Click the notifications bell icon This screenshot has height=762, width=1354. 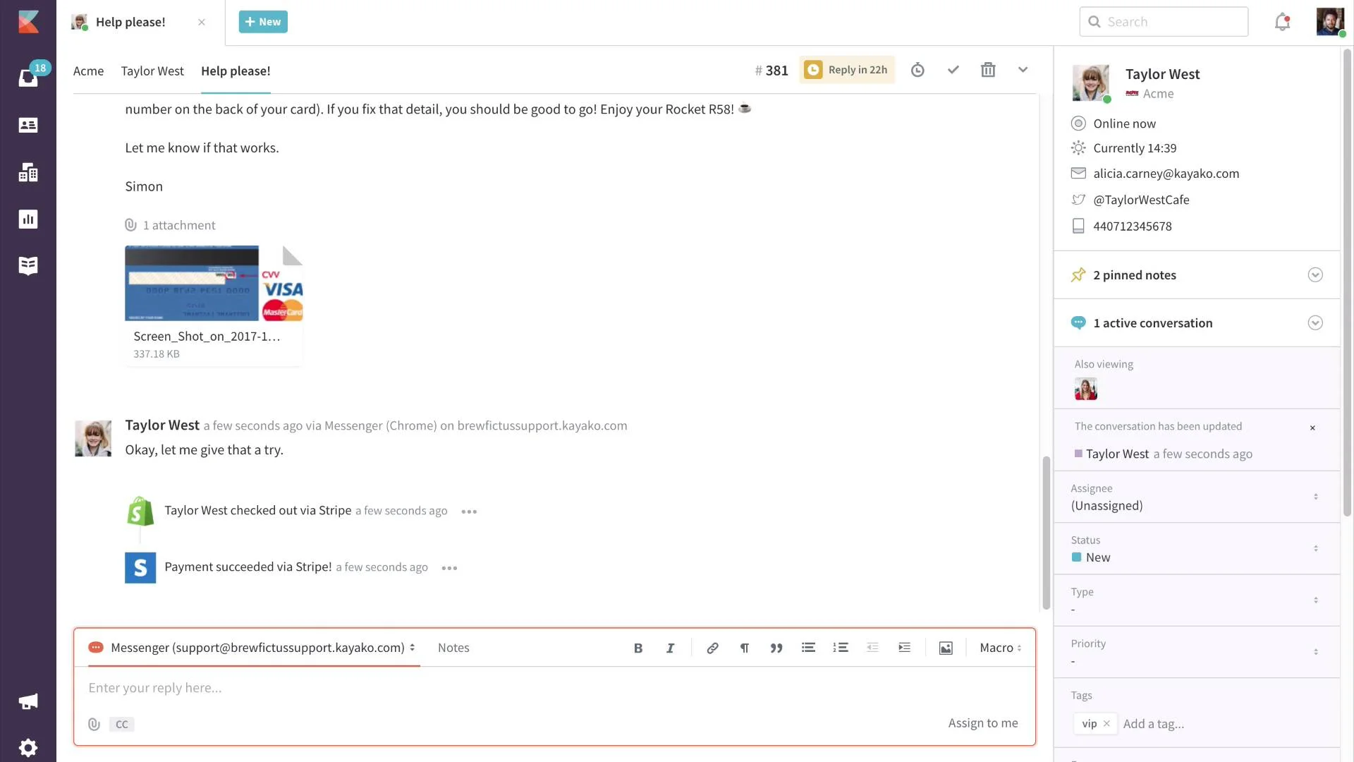1282,23
